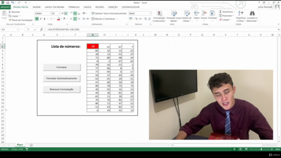
Task: Click the borders icon in Fonte group
Action: click(x=51, y=19)
